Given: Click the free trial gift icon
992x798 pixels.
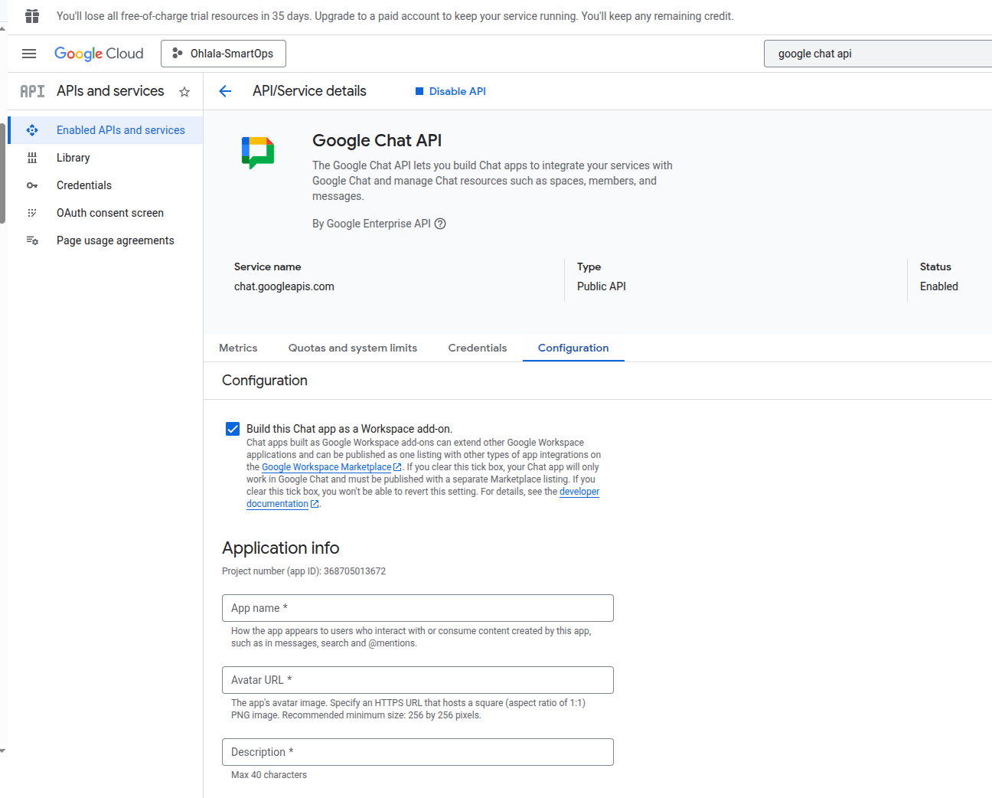Looking at the screenshot, I should point(31,16).
